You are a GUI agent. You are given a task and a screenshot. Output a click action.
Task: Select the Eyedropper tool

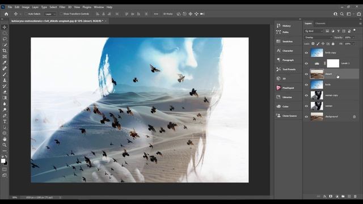coord(5,63)
